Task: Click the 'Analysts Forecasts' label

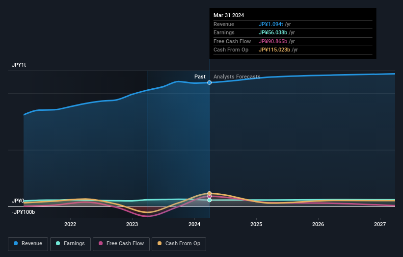Action: click(x=237, y=77)
